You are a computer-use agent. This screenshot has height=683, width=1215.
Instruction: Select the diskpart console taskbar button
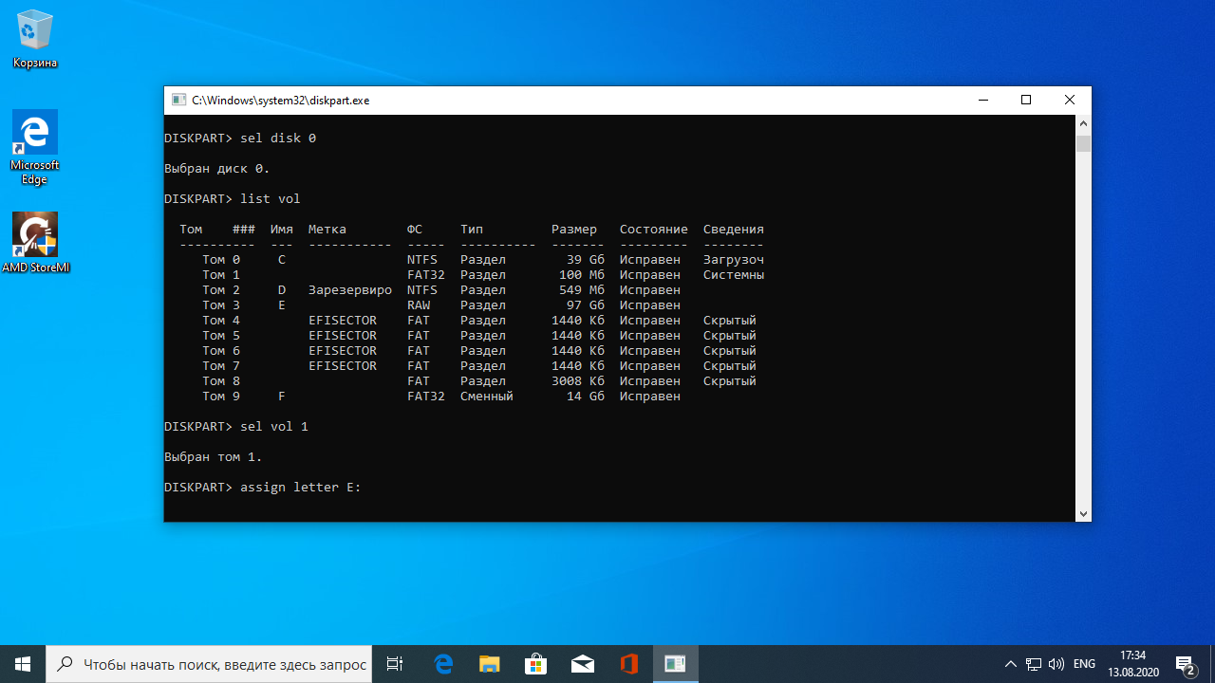pyautogui.click(x=675, y=664)
